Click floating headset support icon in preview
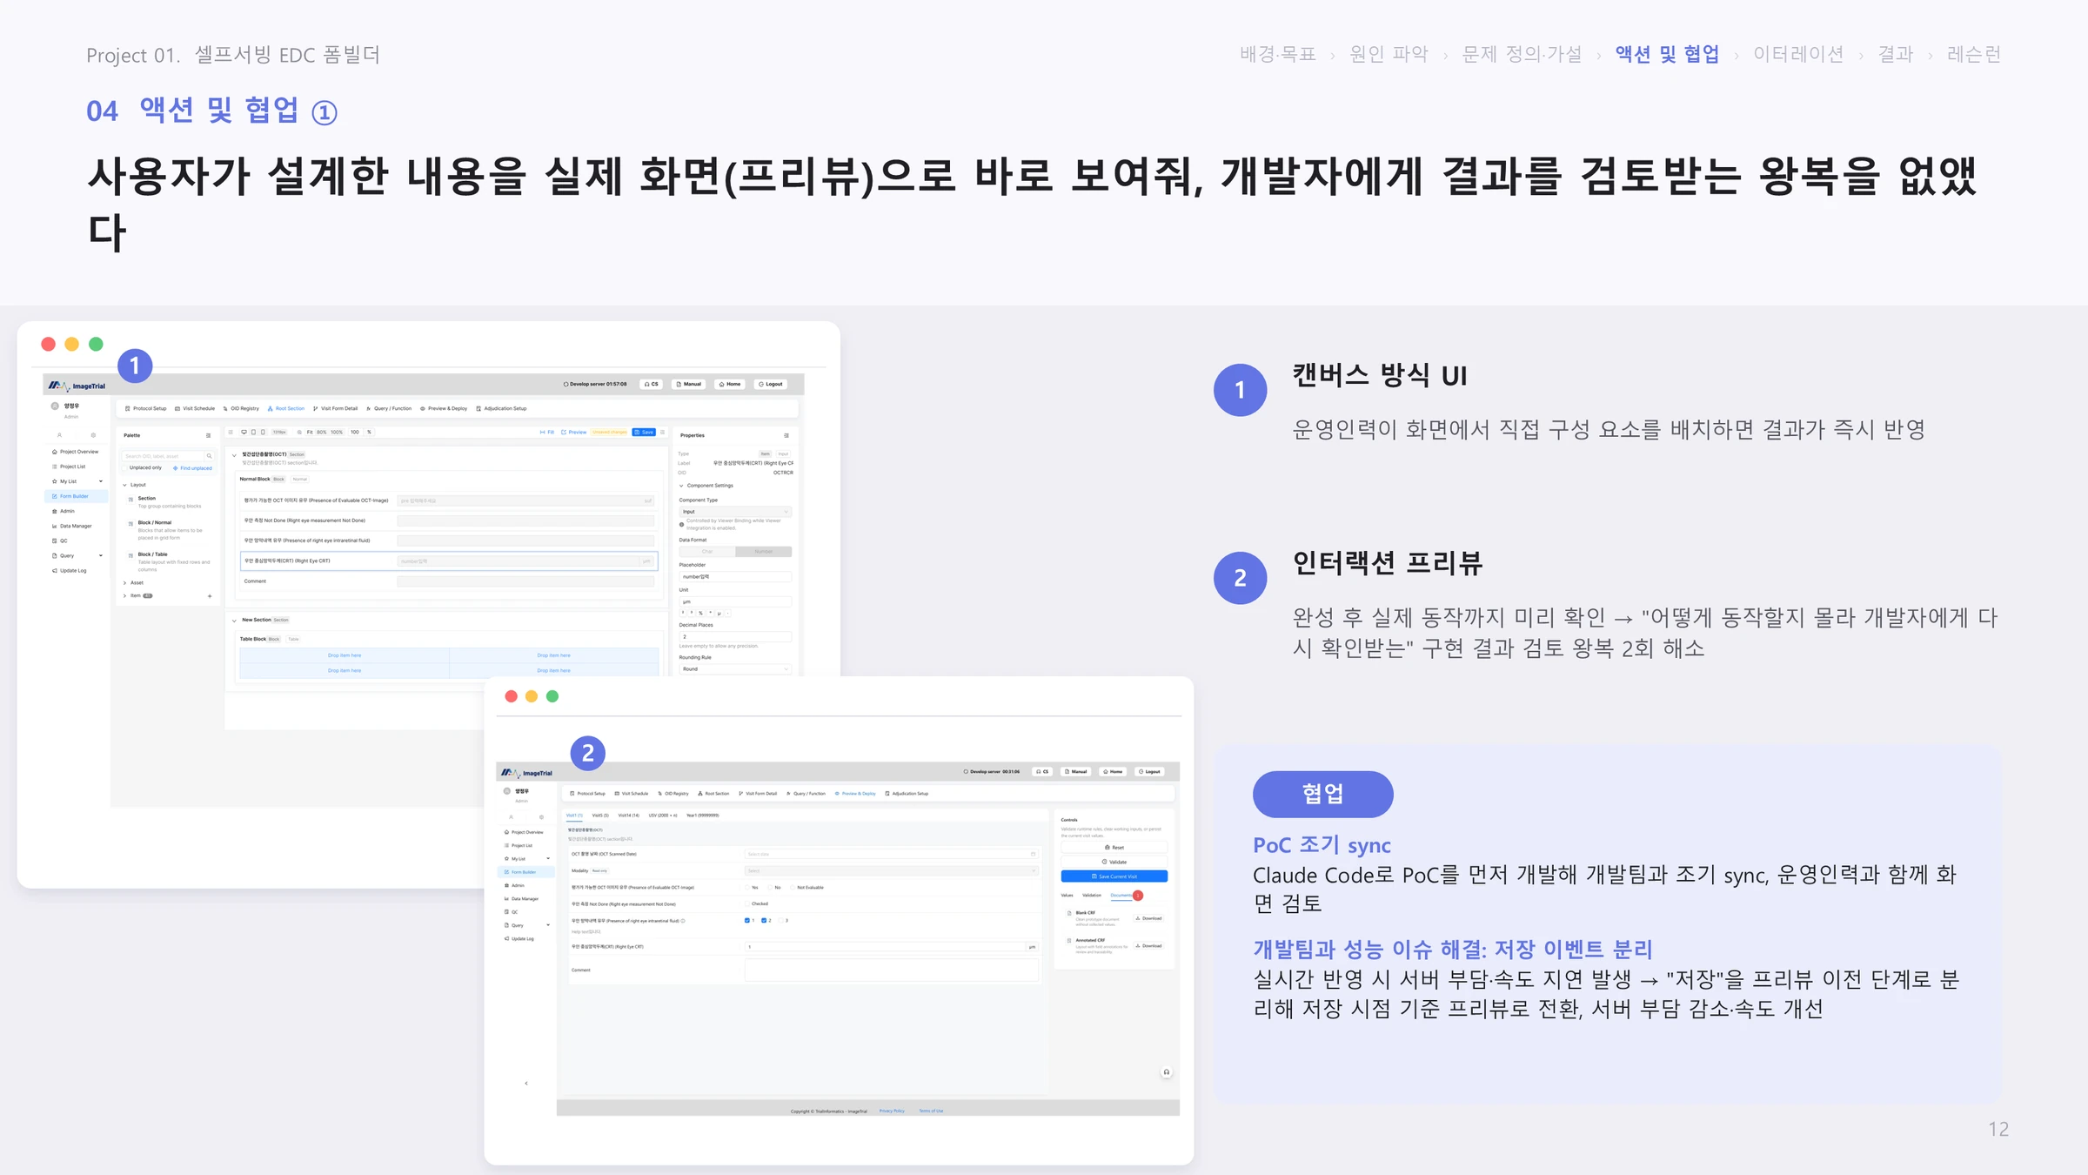Viewport: 2088px width, 1175px height. click(1167, 1072)
